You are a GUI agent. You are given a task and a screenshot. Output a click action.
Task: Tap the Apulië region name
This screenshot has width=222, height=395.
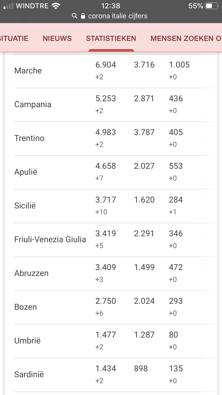pyautogui.click(x=26, y=172)
